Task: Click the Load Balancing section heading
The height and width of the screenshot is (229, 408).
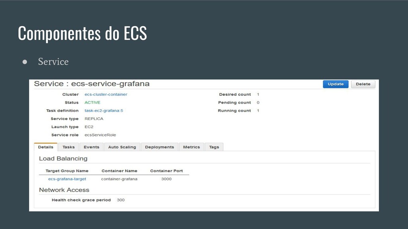Action: [63, 158]
